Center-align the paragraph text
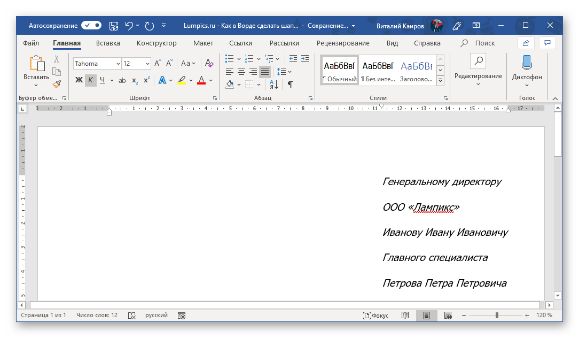The width and height of the screenshot is (579, 338). 241,71
